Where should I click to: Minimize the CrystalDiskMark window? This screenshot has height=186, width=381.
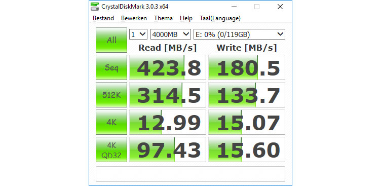234,7
